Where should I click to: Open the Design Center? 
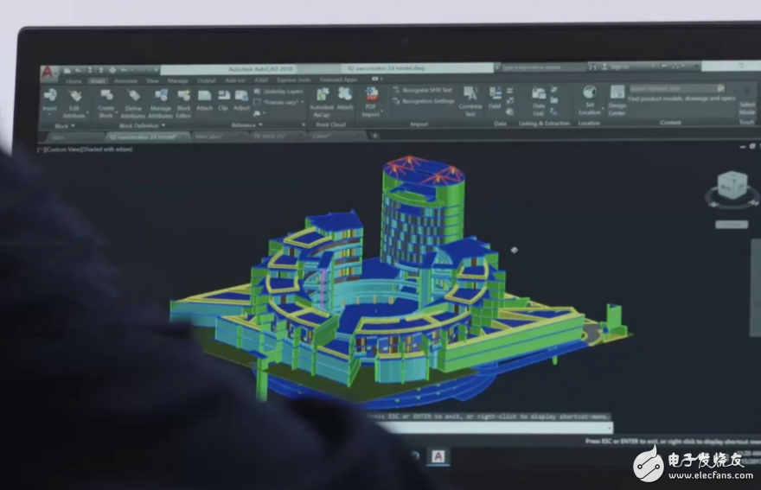click(x=617, y=99)
